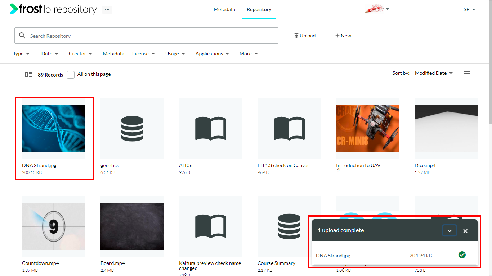
Task: Check the All on this page checkbox
Action: tap(71, 74)
